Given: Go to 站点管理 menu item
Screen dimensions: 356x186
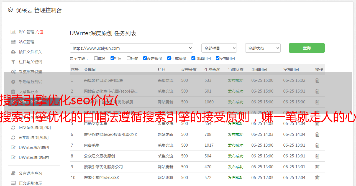Looking at the screenshot, I should coord(27,42).
